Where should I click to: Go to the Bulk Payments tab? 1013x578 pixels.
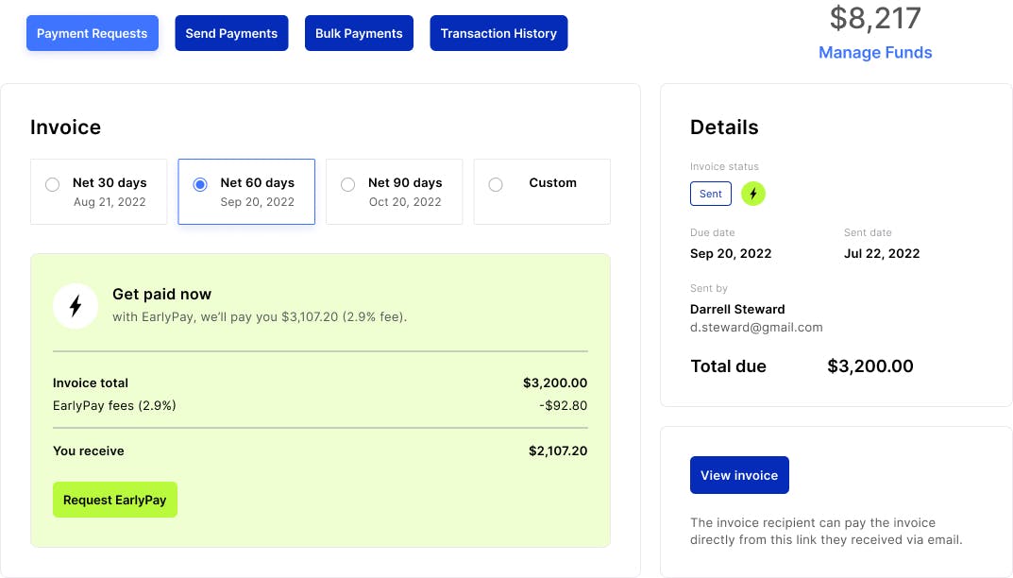click(359, 33)
